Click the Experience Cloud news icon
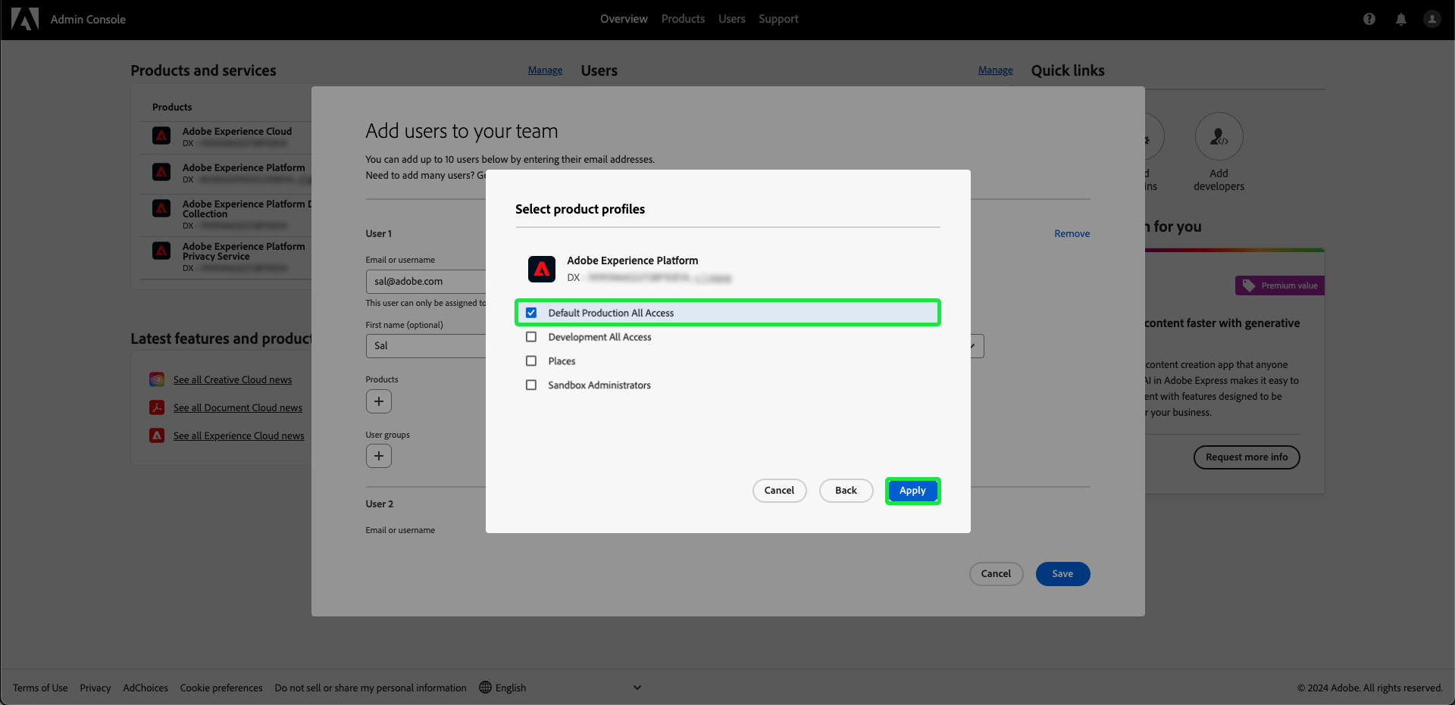This screenshot has height=705, width=1455. coord(157,435)
